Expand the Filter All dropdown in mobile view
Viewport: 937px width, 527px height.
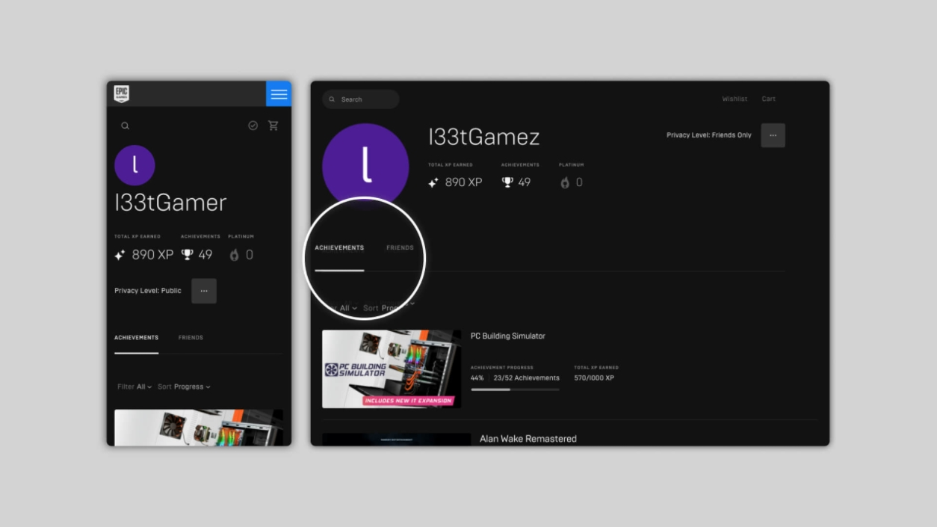pyautogui.click(x=135, y=386)
